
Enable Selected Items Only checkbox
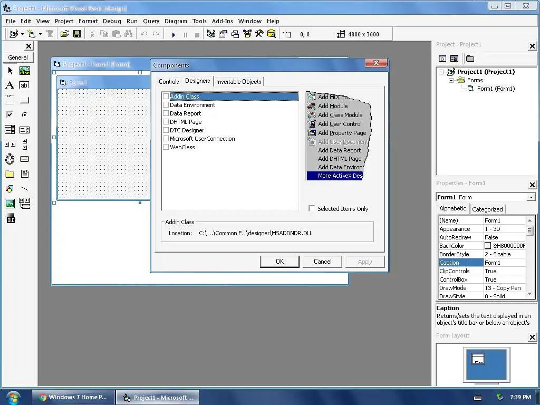312,208
